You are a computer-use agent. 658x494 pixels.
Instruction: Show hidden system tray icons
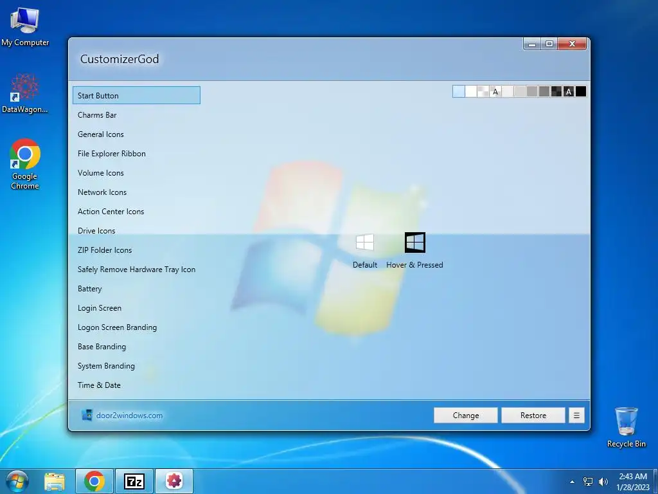click(572, 482)
